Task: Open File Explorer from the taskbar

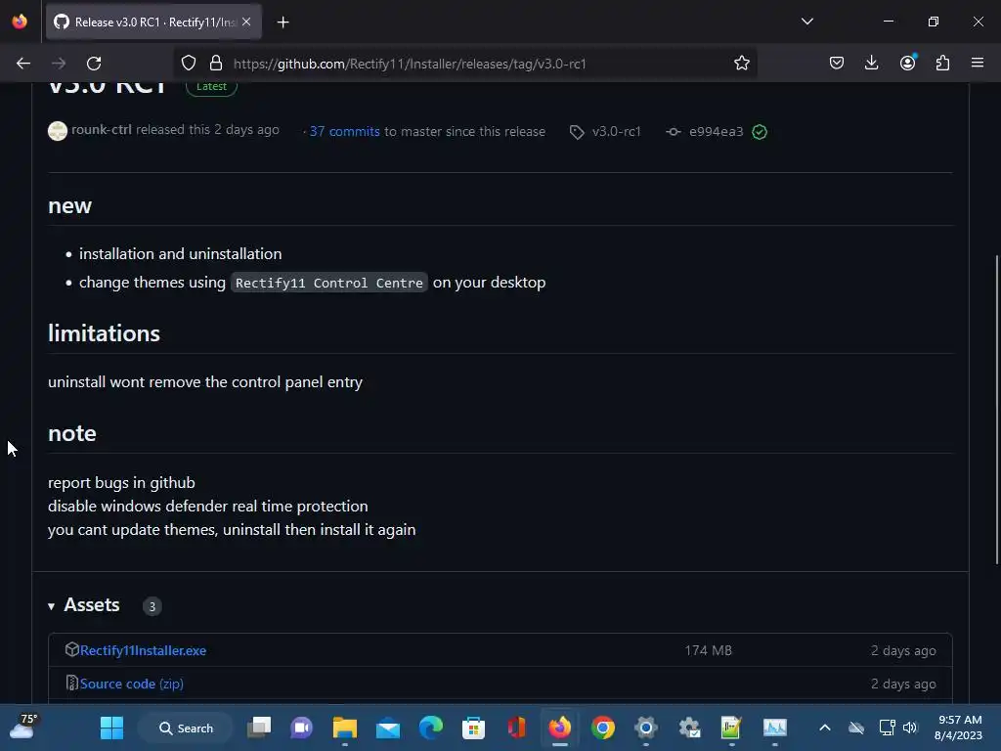Action: (345, 728)
